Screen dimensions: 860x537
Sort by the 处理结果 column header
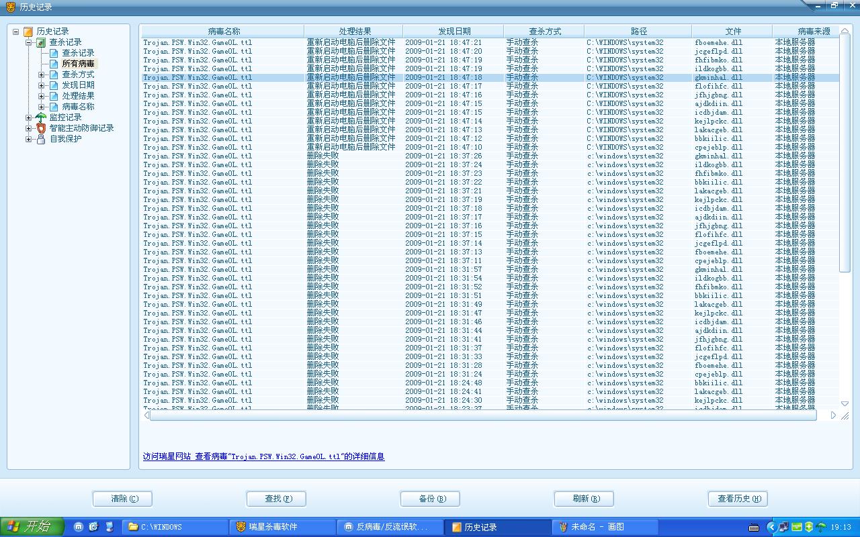[354, 32]
